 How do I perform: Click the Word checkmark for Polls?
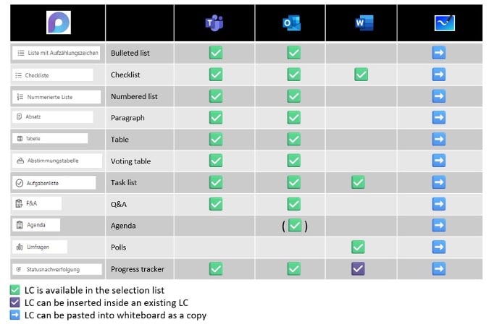(x=359, y=247)
